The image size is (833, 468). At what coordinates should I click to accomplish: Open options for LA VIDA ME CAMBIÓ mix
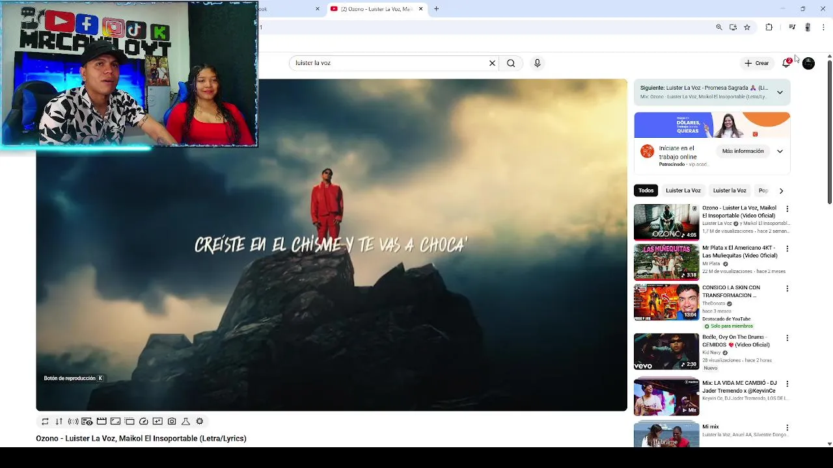coord(787,384)
